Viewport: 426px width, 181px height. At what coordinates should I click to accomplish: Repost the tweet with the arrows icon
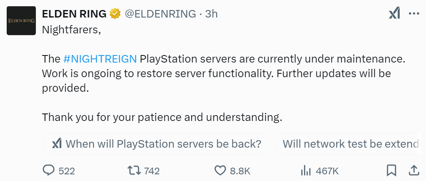[134, 170]
